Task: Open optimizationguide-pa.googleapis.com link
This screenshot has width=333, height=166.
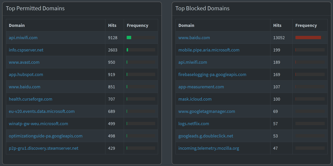Action: click(x=46, y=136)
